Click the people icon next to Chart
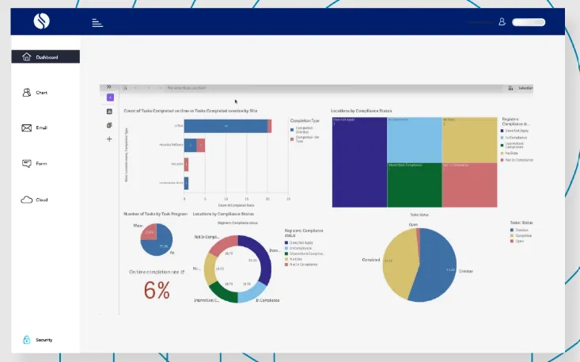This screenshot has height=362, width=580. click(x=27, y=92)
